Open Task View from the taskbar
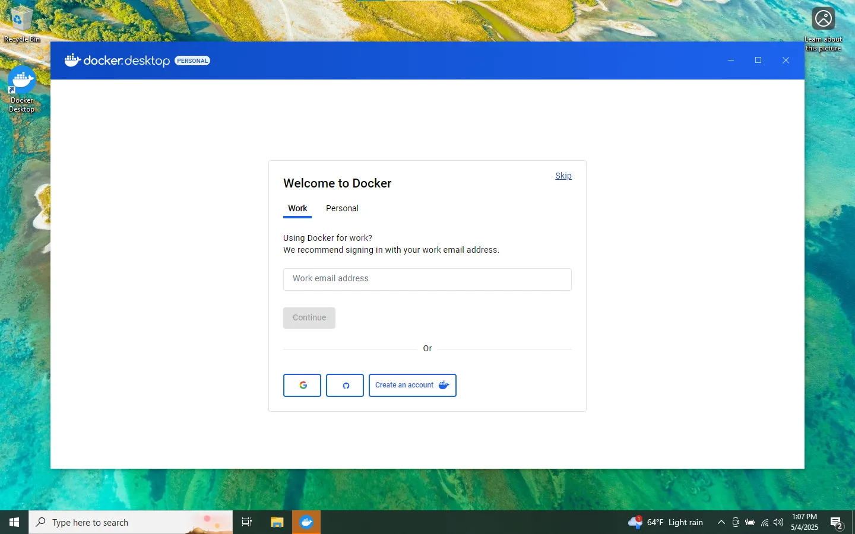This screenshot has width=855, height=534. [x=246, y=522]
